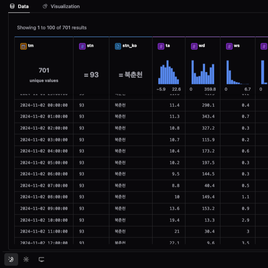Viewport: 268px width, 268px height.
Task: Click the tm column date type icon
Action: click(x=24, y=46)
